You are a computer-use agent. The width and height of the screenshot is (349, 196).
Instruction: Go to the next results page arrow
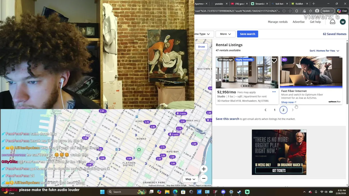coord(293,110)
